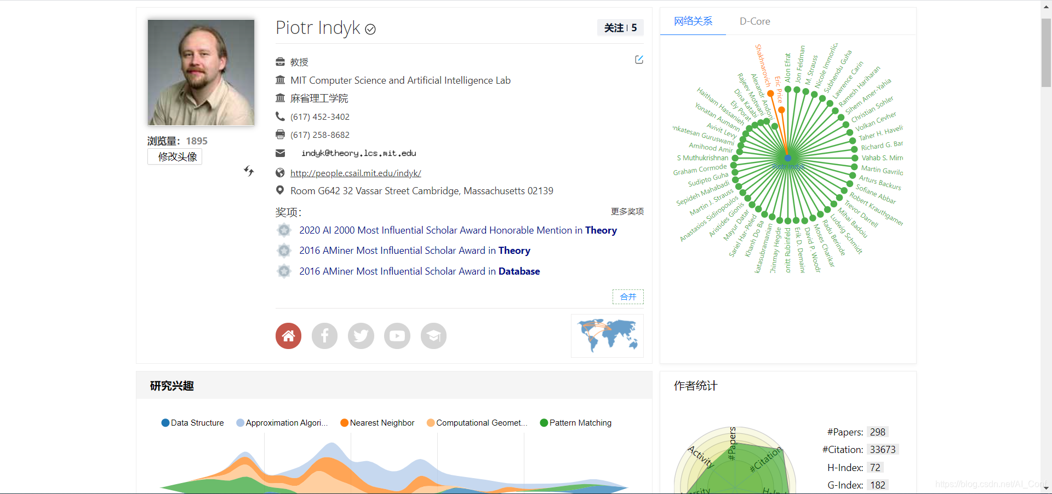The image size is (1052, 494).
Task: Toggle Approximation Algori... legend item
Action: 282,423
